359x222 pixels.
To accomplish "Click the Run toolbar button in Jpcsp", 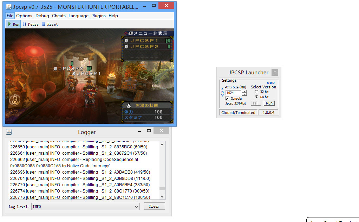I will (13, 24).
